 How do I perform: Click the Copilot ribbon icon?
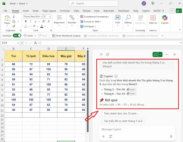coord(164,19)
